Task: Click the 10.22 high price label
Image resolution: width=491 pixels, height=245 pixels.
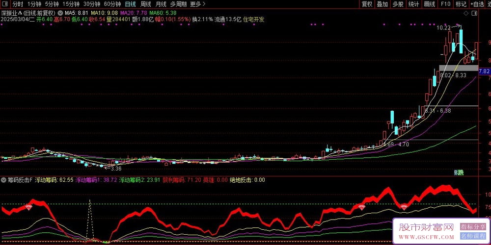Action: point(443,28)
